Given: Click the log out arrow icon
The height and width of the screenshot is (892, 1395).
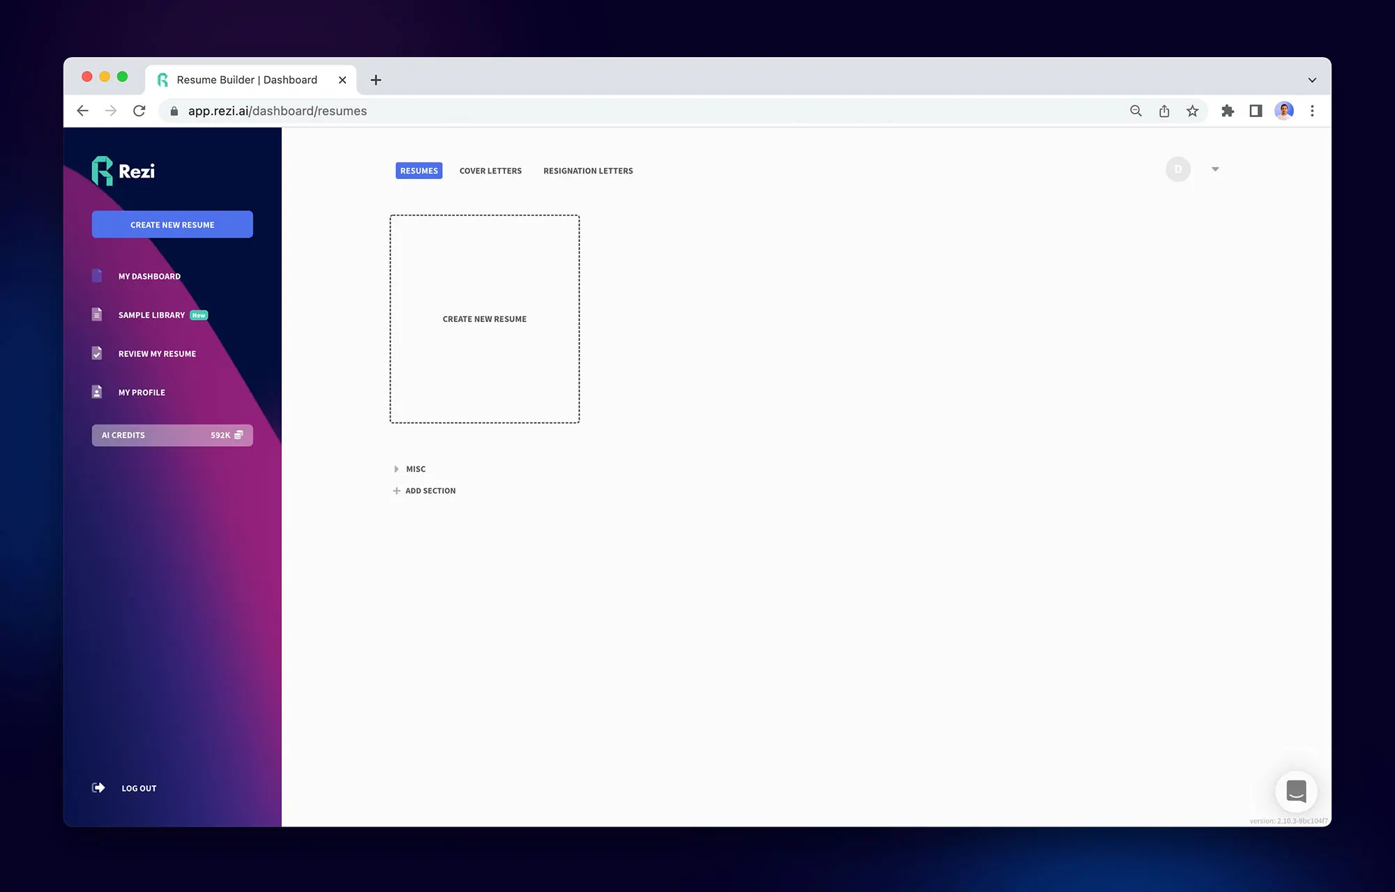Looking at the screenshot, I should 98,787.
